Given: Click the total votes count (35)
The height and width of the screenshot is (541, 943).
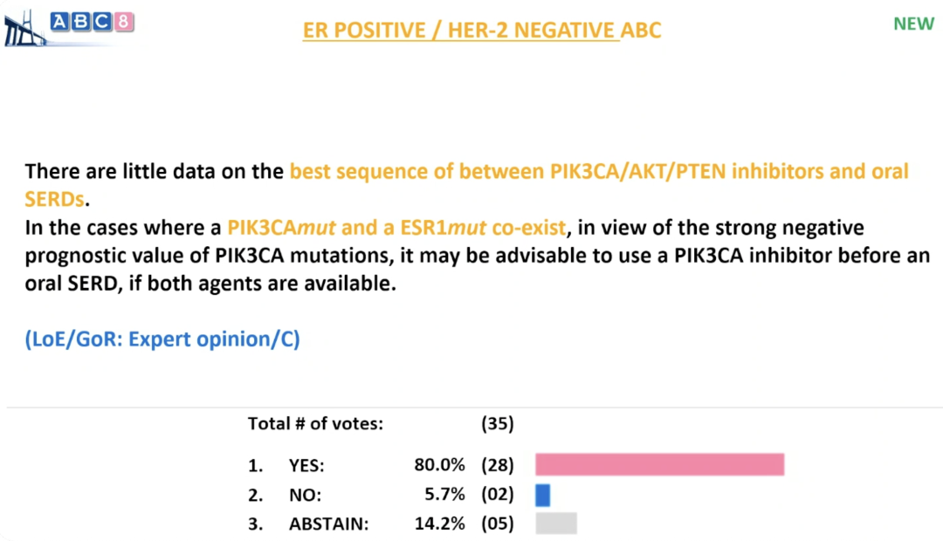Looking at the screenshot, I should 498,424.
